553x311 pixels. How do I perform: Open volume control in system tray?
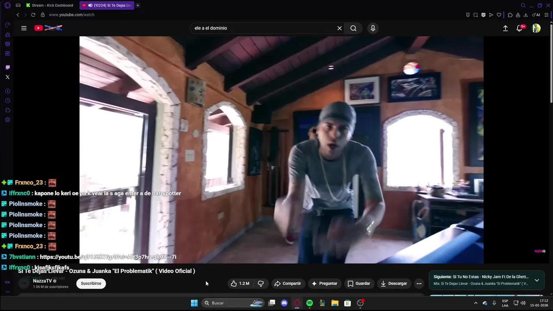[x=523, y=303]
